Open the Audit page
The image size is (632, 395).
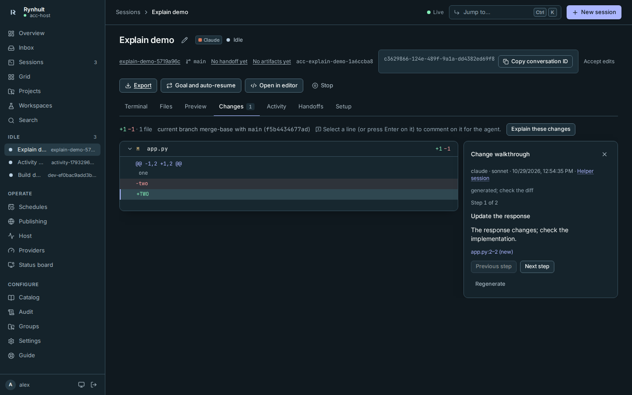(53, 312)
